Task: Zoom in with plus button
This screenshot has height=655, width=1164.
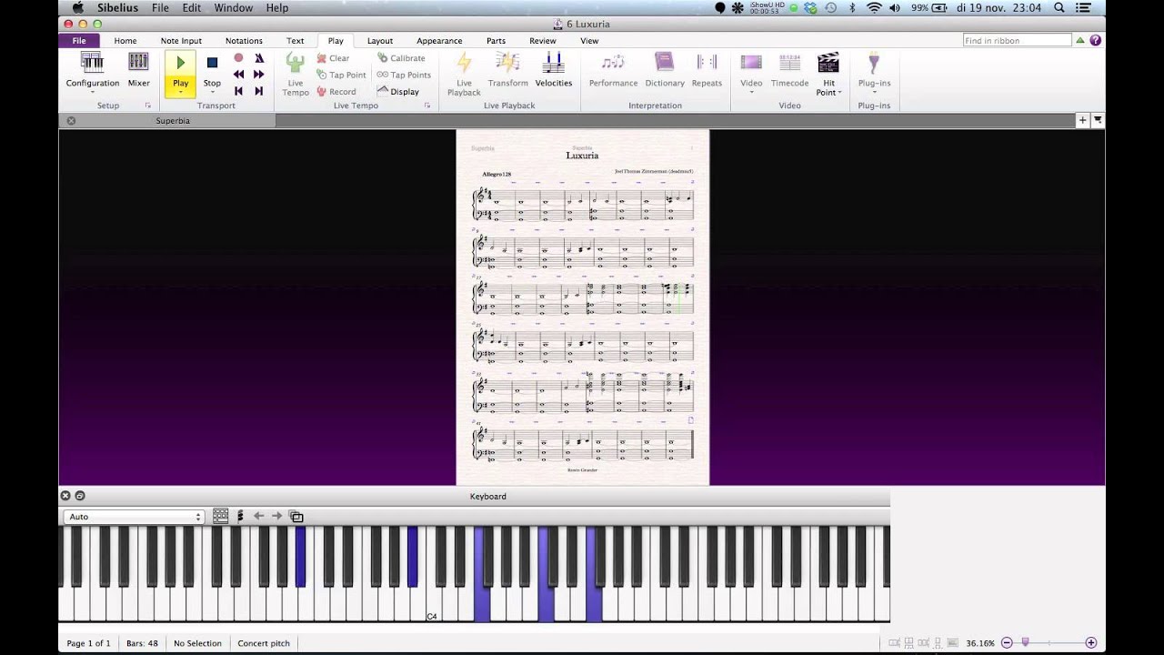Action: (x=1091, y=643)
